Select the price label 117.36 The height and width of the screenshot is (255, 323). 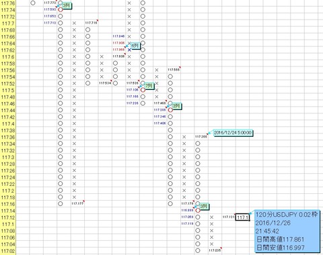[8, 137]
